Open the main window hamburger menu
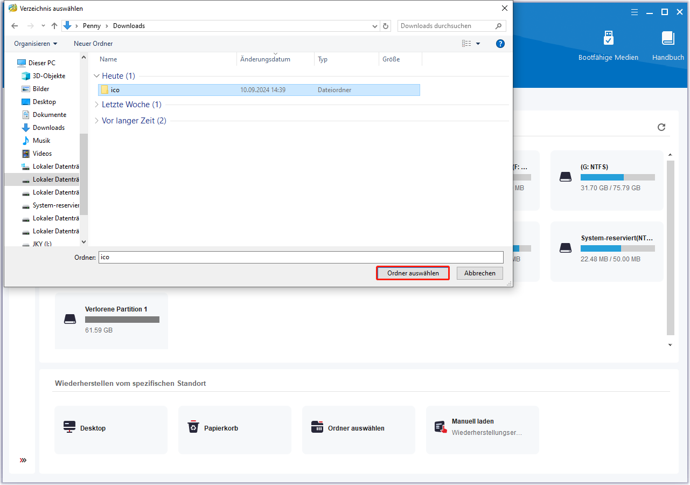This screenshot has height=485, width=690. click(x=635, y=12)
